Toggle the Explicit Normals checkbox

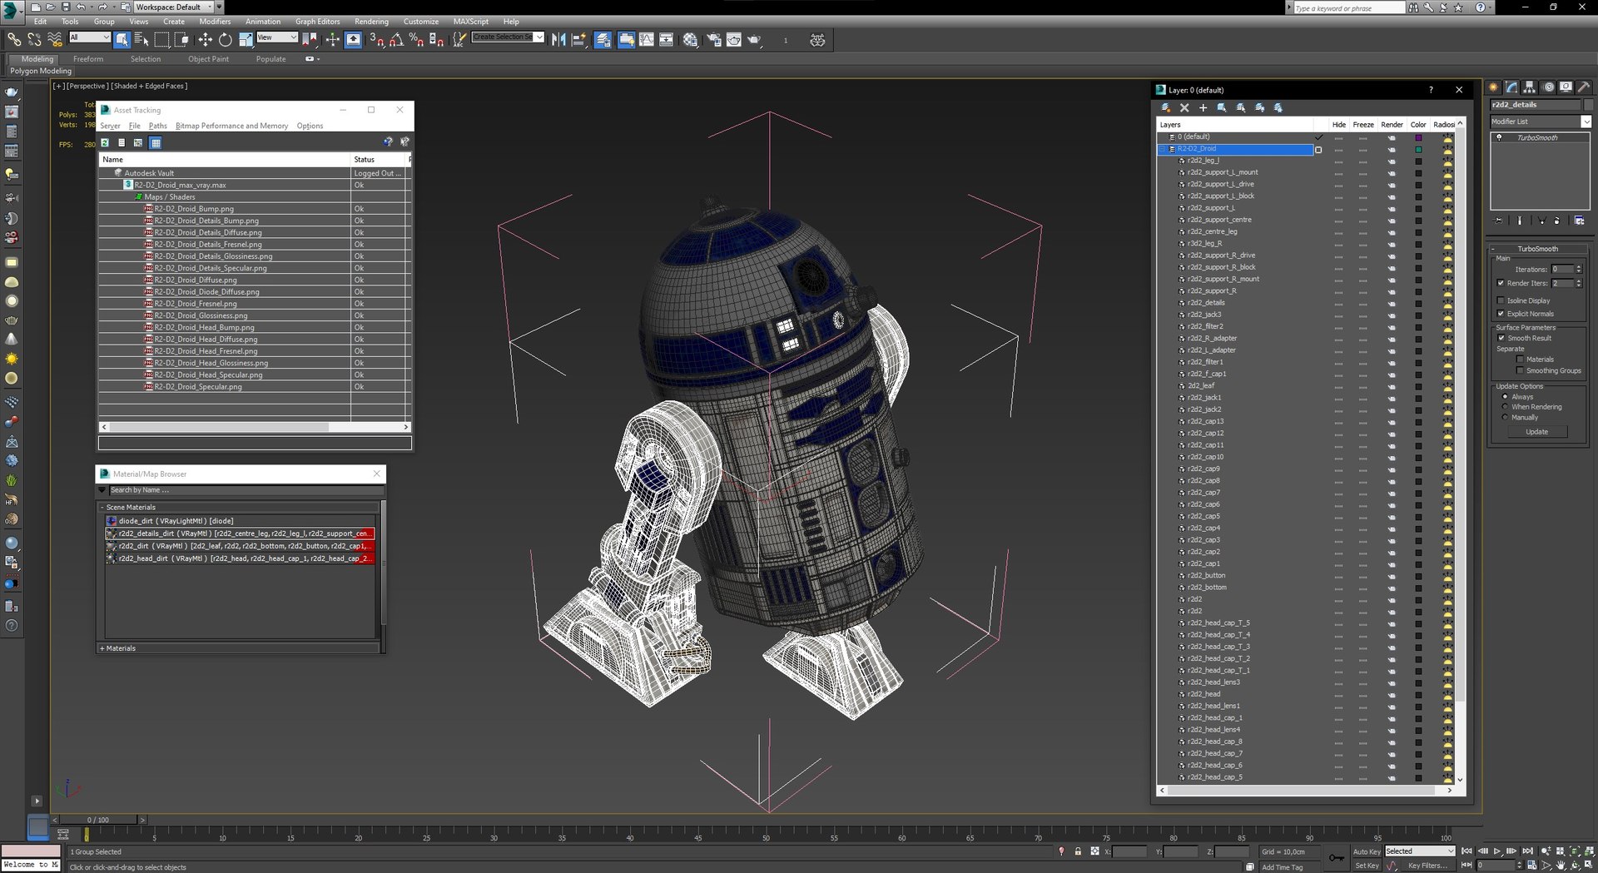(x=1501, y=314)
